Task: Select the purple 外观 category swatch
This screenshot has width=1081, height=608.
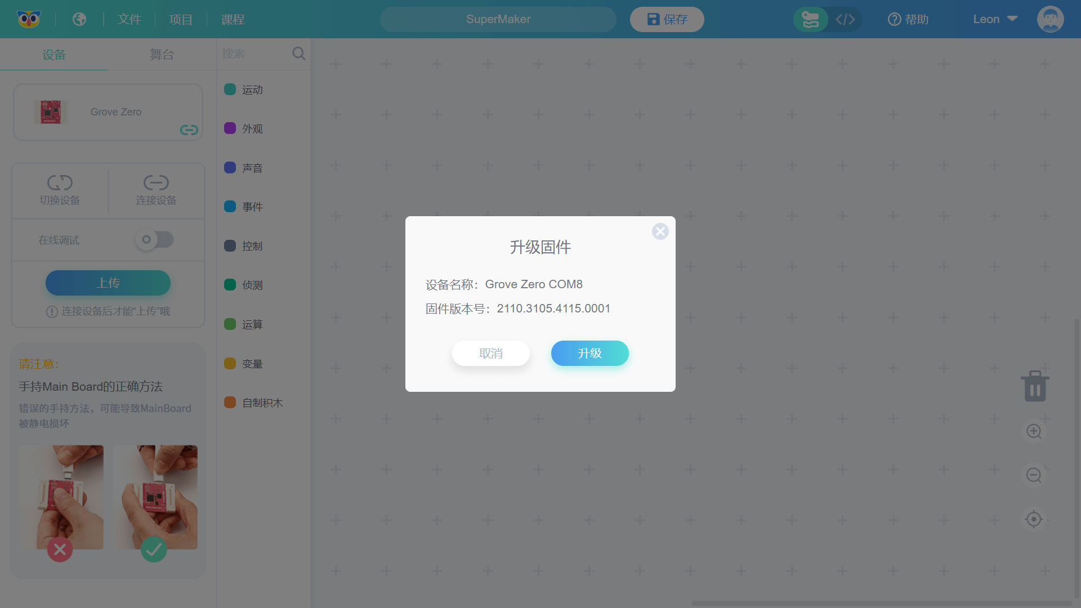Action: pos(230,128)
